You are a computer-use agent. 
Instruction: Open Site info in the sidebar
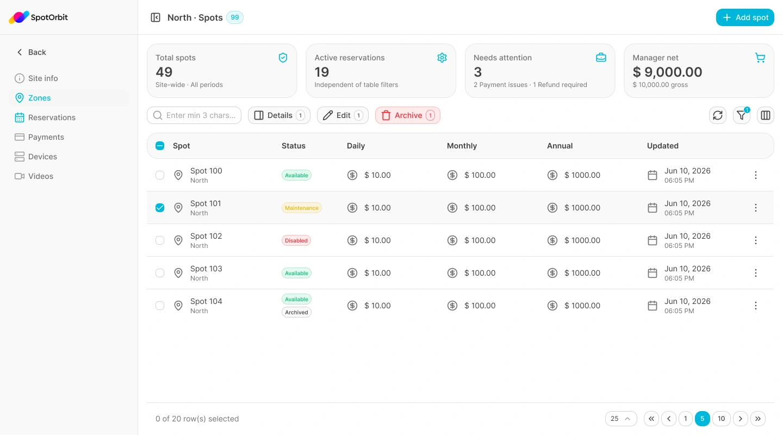coord(70,78)
